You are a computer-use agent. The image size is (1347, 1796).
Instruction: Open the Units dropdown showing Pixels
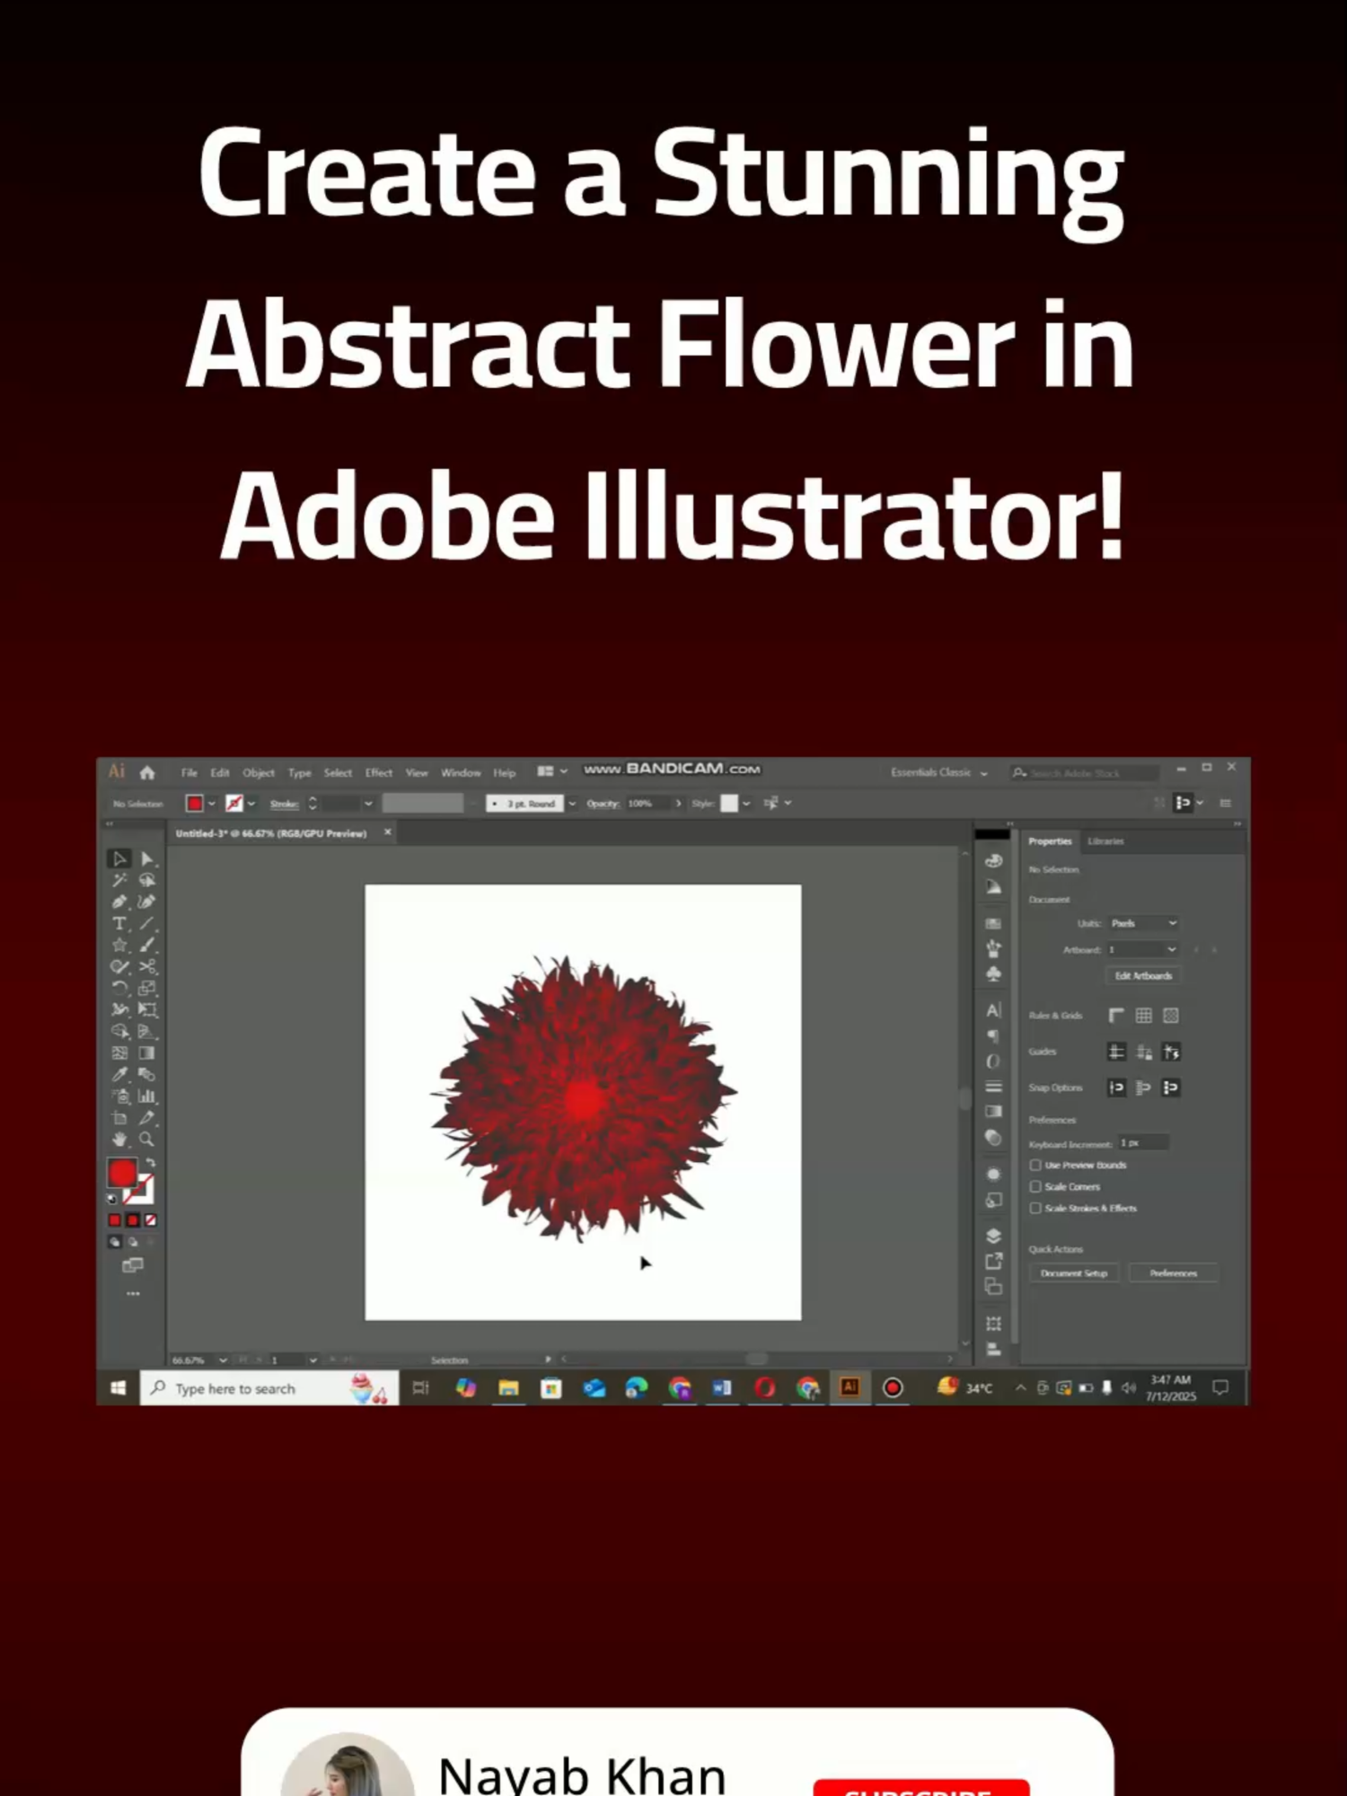tap(1143, 923)
